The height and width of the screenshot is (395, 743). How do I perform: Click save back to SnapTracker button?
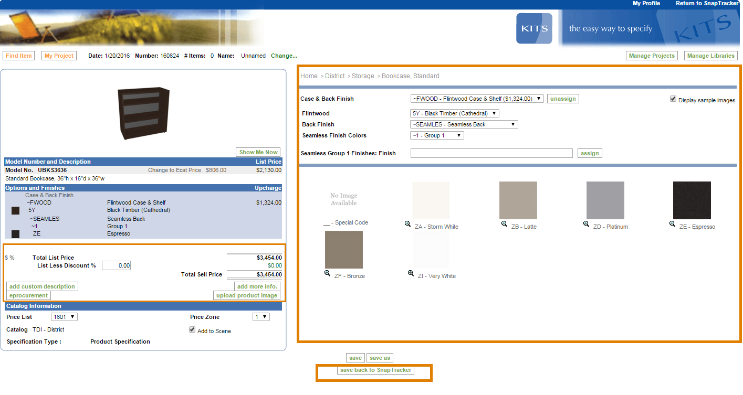tap(375, 370)
